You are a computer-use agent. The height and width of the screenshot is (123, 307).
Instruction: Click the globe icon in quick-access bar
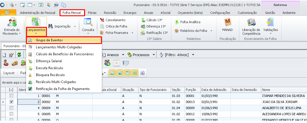[56, 5]
